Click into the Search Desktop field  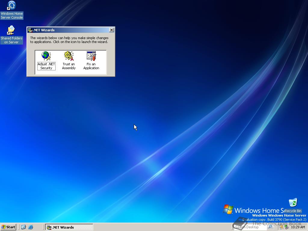coord(251,227)
